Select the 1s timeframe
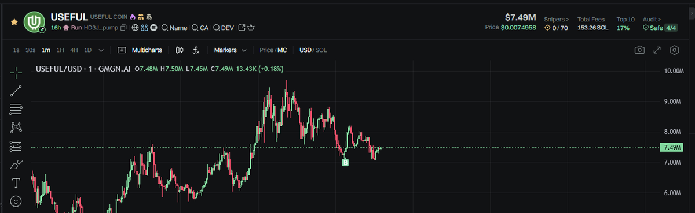Viewport: 695px width, 213px height. click(16, 50)
